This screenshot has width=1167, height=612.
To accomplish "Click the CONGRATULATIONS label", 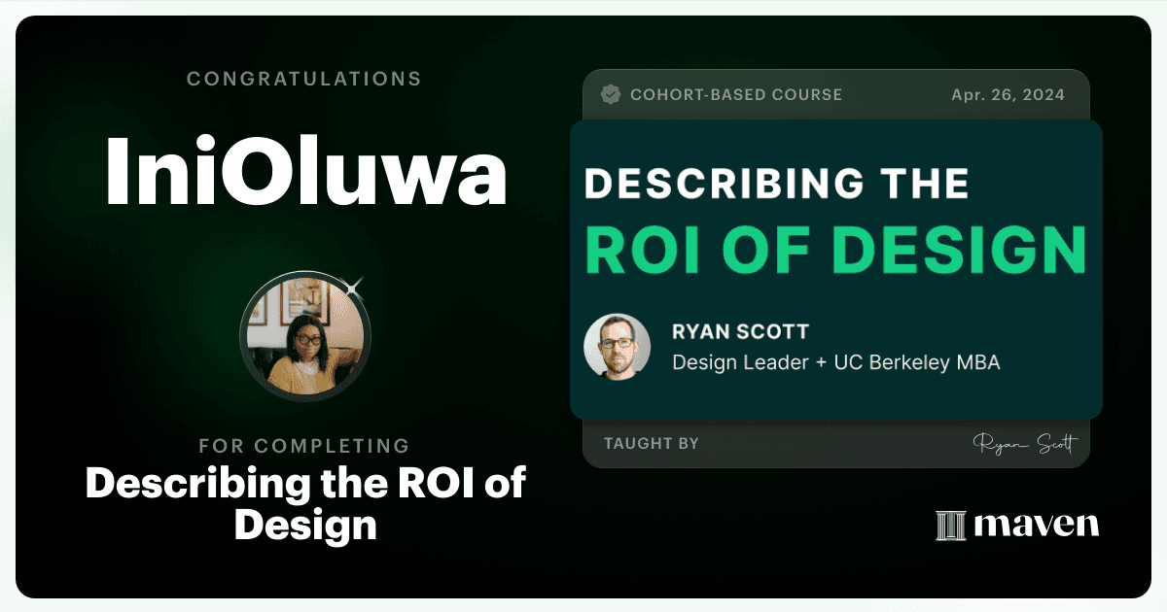I will (x=304, y=78).
